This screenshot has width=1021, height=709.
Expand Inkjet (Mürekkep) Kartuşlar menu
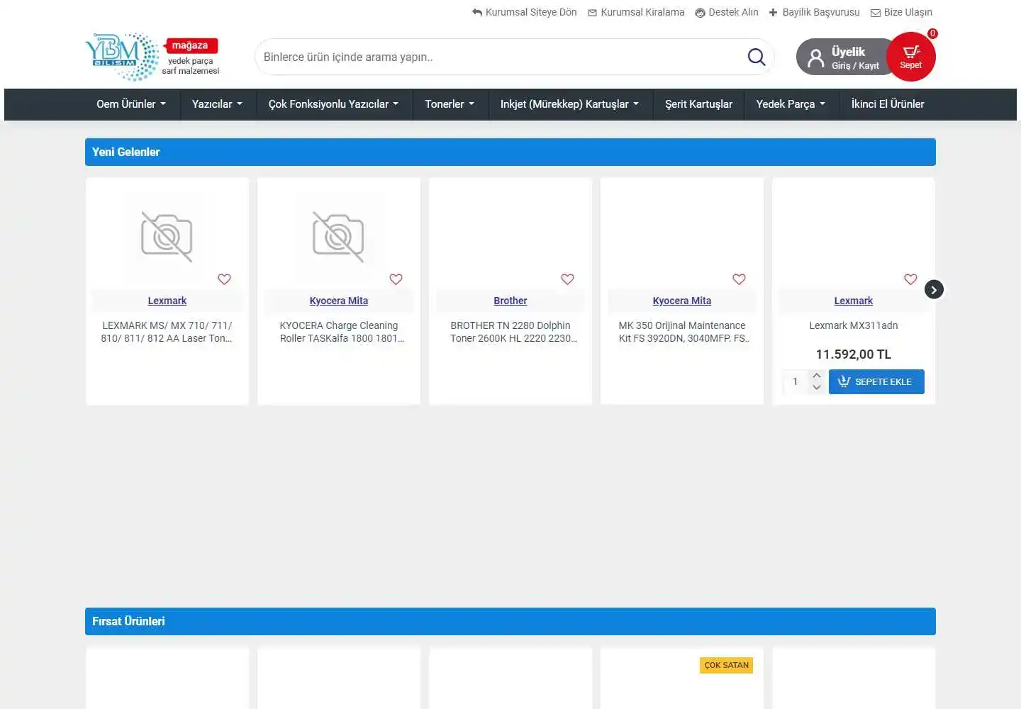pyautogui.click(x=569, y=104)
